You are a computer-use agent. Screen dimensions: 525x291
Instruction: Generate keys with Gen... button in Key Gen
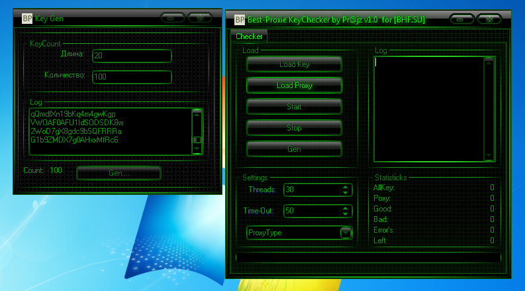119,173
